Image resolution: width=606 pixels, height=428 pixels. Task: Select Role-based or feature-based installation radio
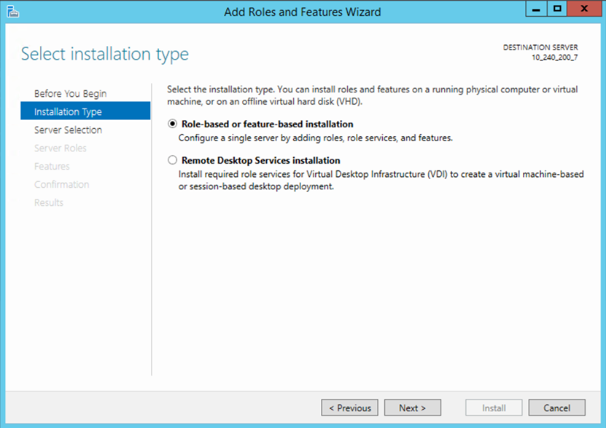(x=172, y=124)
